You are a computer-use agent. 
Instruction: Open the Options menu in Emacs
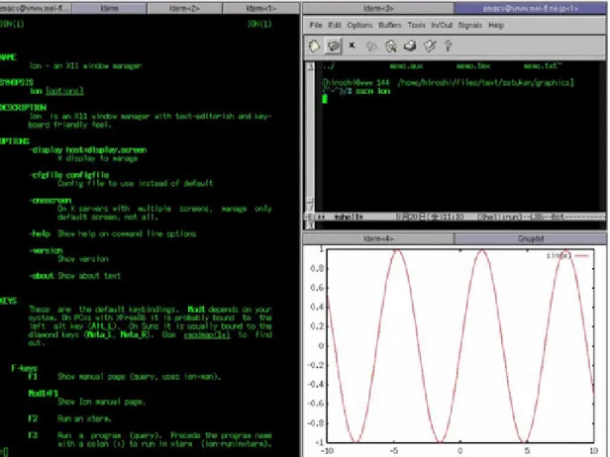359,26
